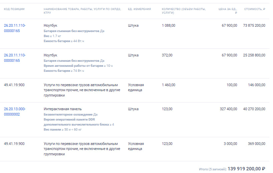
Task: Click the ЕД. ИЗМЕРЕНИЯ column header
Action: point(140,9)
